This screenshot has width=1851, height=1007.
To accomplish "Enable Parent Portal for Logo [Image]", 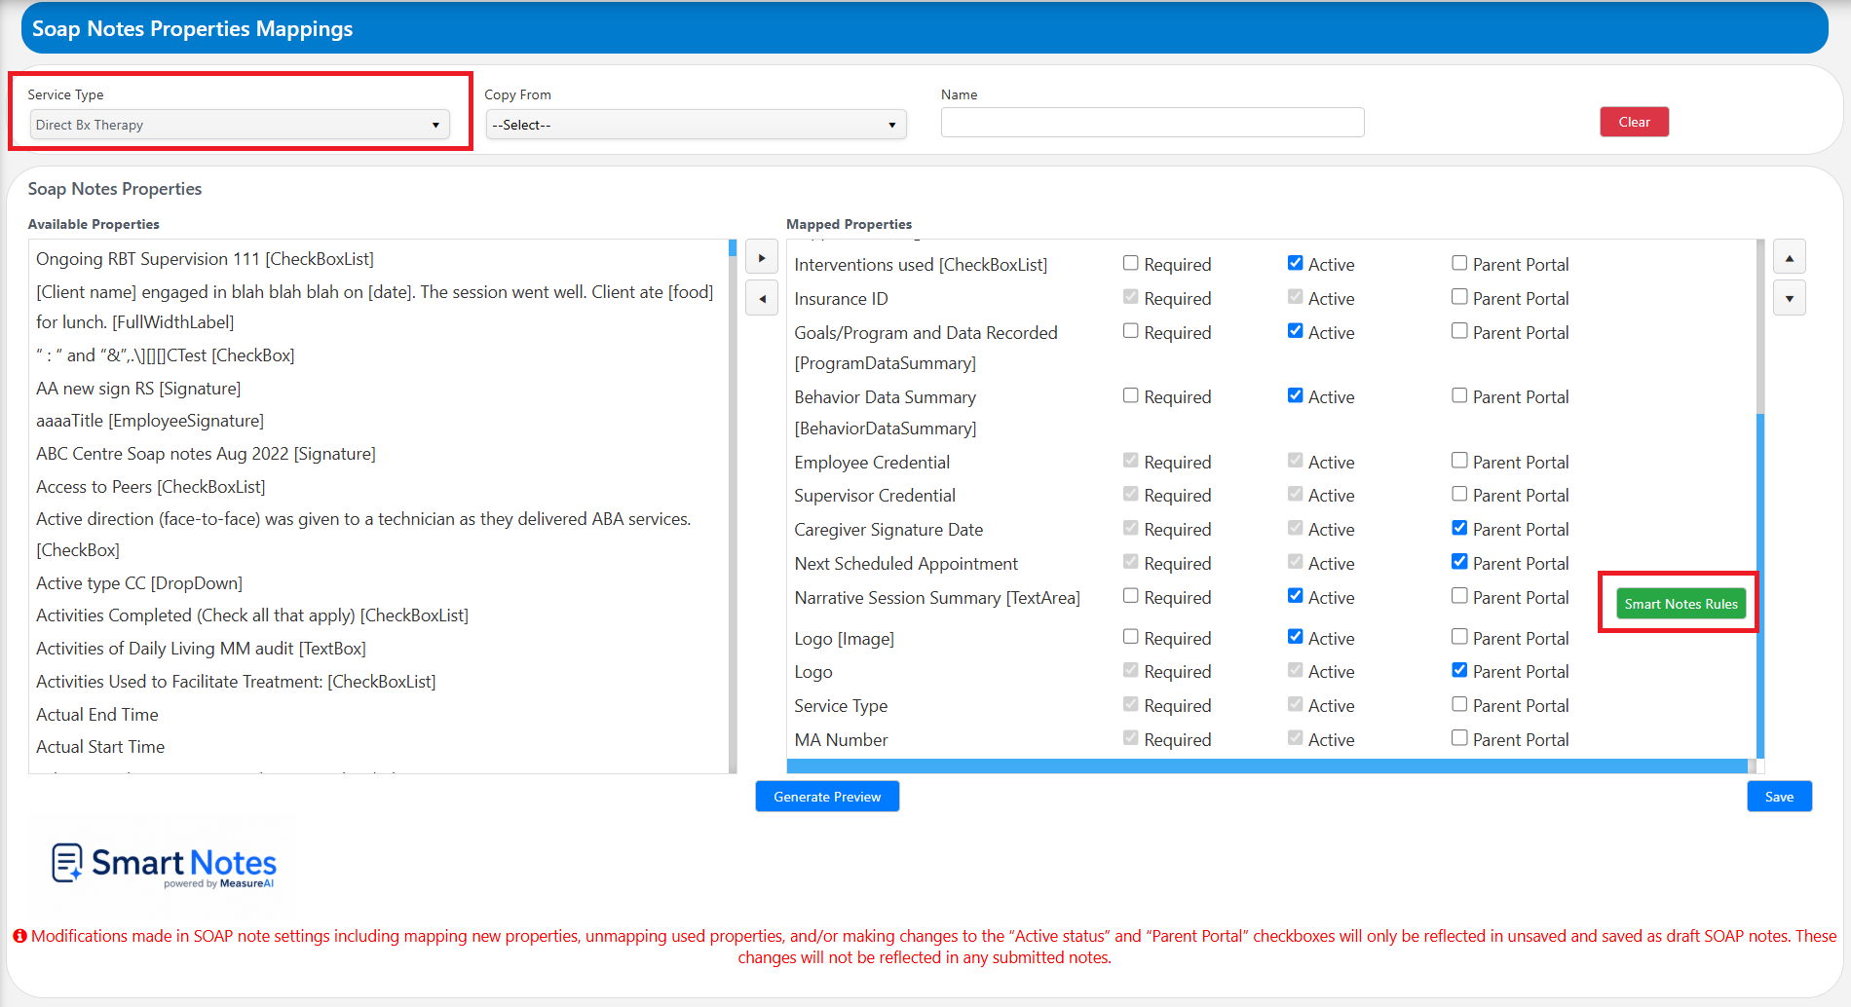I will (x=1459, y=636).
